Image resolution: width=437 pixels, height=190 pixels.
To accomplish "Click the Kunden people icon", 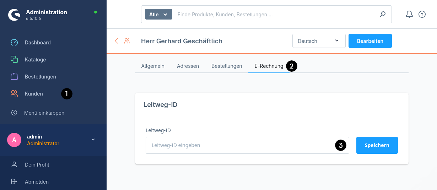I will [x=14, y=94].
